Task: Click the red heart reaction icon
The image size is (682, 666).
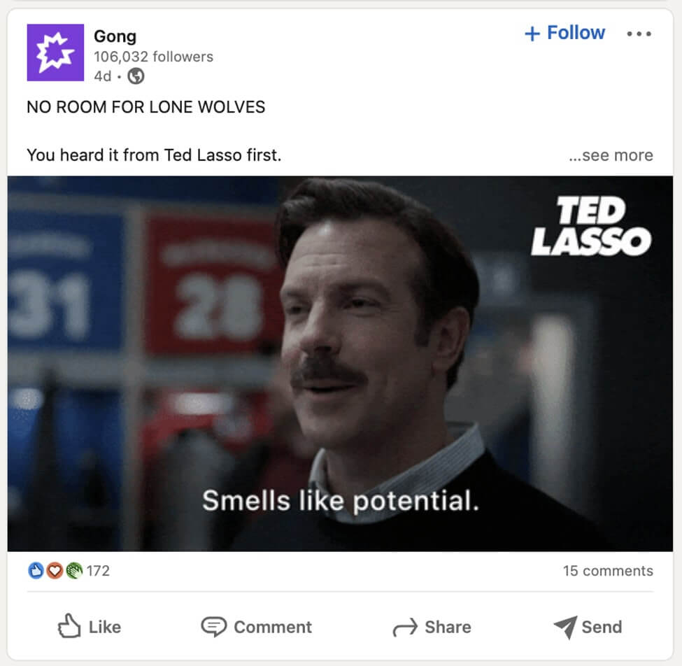Action: pyautogui.click(x=55, y=571)
